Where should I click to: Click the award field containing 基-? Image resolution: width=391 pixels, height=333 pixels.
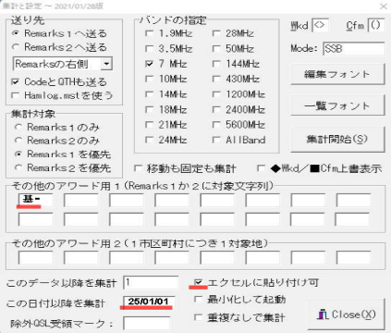35,200
